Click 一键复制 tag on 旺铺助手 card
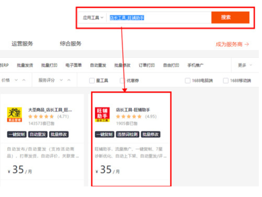 tap(105, 135)
